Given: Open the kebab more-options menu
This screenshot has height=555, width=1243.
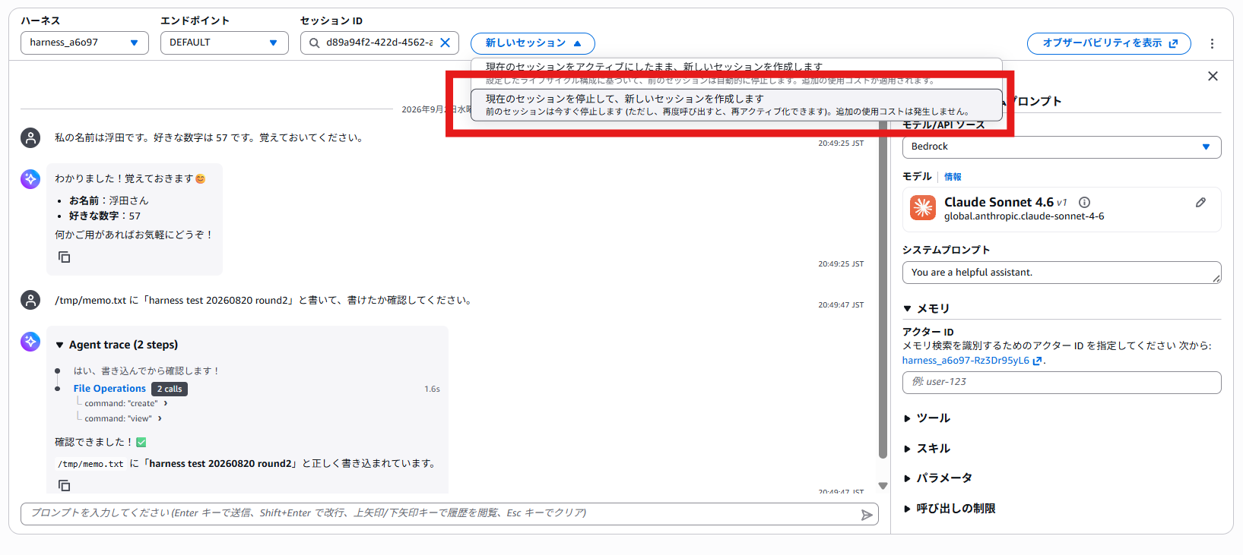Looking at the screenshot, I should click(1212, 43).
